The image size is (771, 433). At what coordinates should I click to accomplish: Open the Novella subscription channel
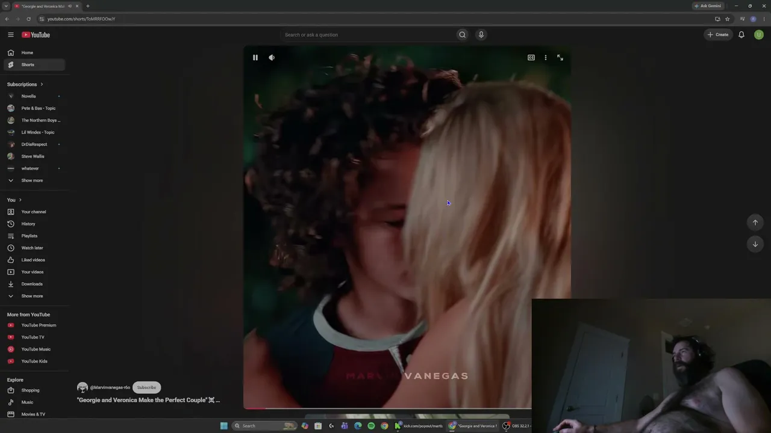[34, 96]
